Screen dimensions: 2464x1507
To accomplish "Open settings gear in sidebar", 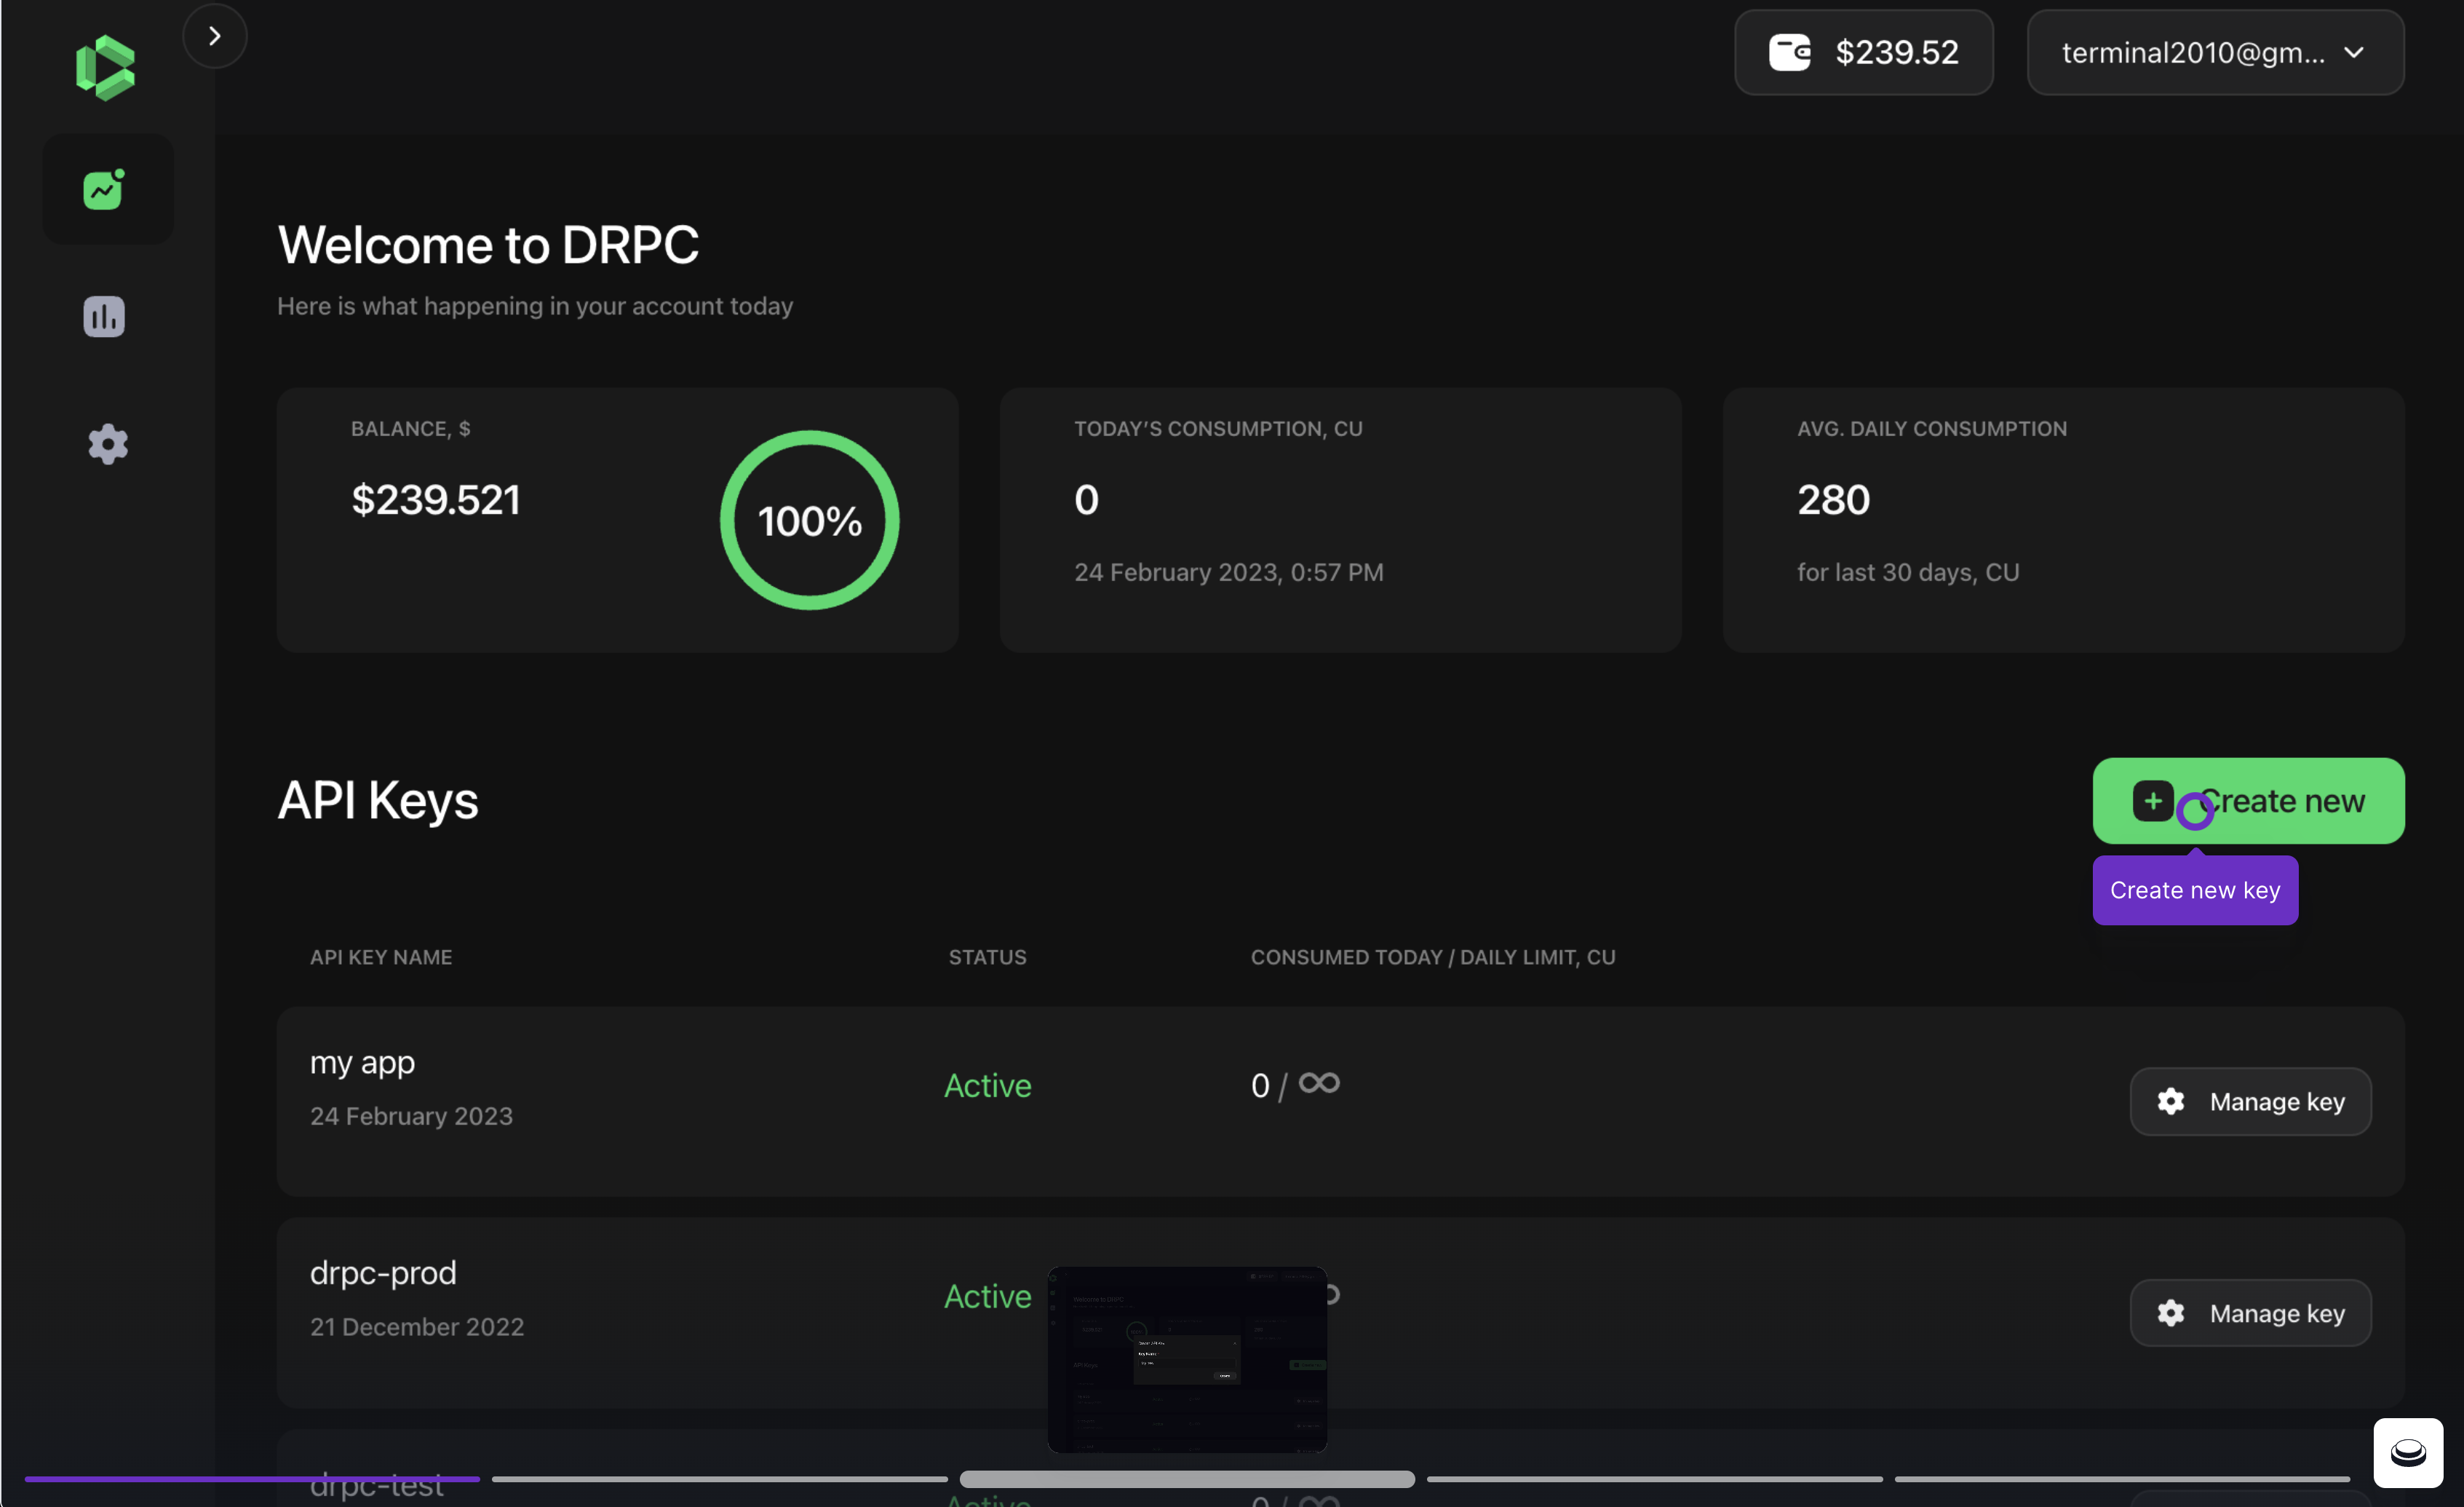I will click(107, 443).
